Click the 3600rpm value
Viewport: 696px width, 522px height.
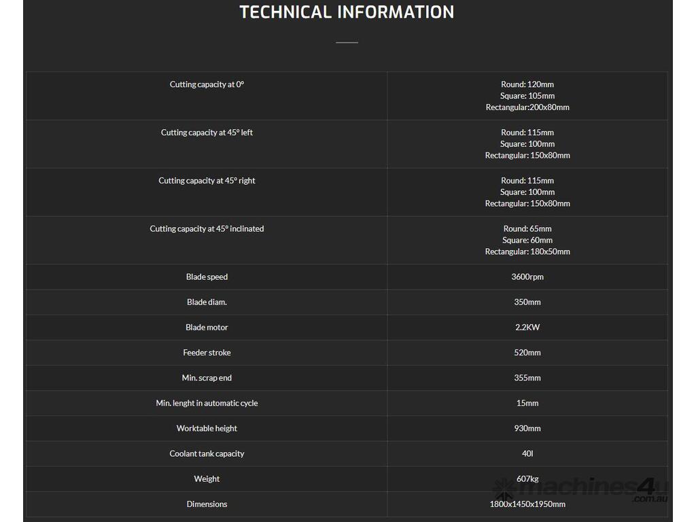tap(527, 277)
